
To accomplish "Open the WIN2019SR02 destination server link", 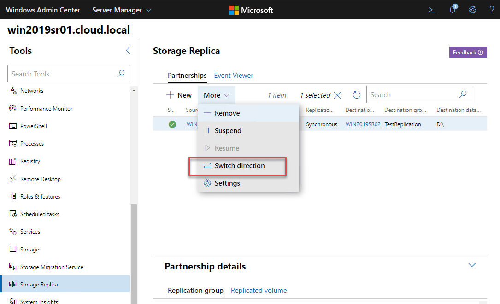I will 363,124.
